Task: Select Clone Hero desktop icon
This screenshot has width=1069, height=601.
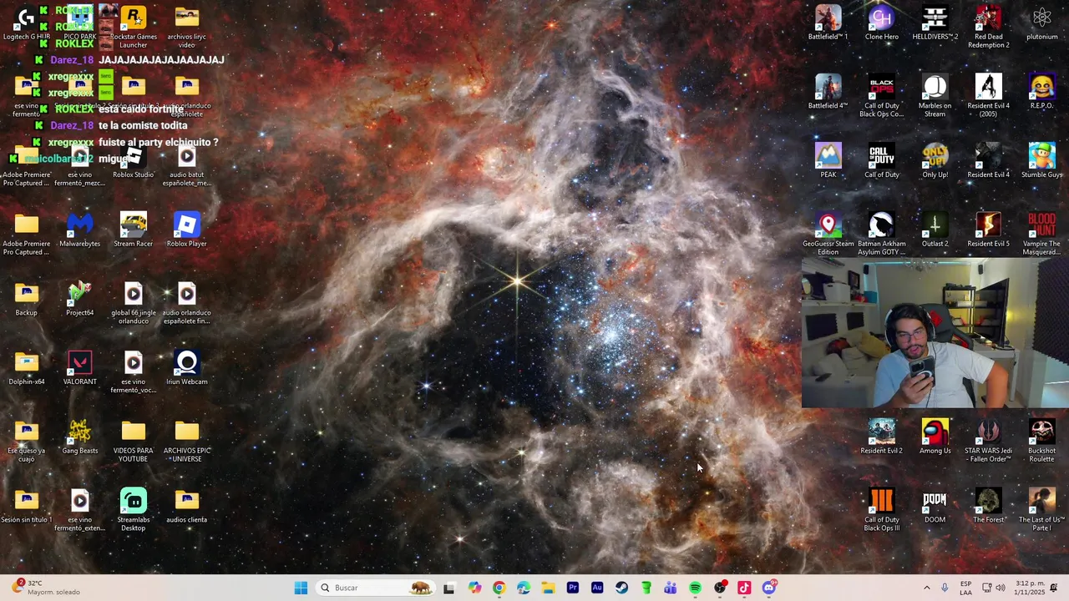Action: point(882,23)
